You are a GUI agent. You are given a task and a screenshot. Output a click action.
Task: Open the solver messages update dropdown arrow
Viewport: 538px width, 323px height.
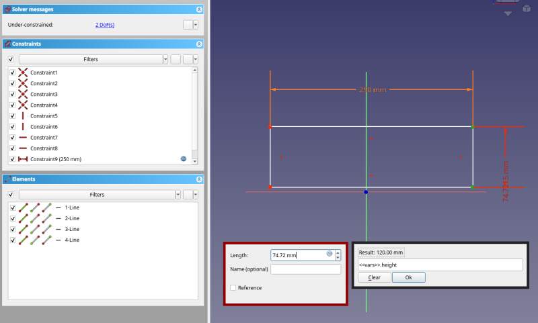point(196,25)
